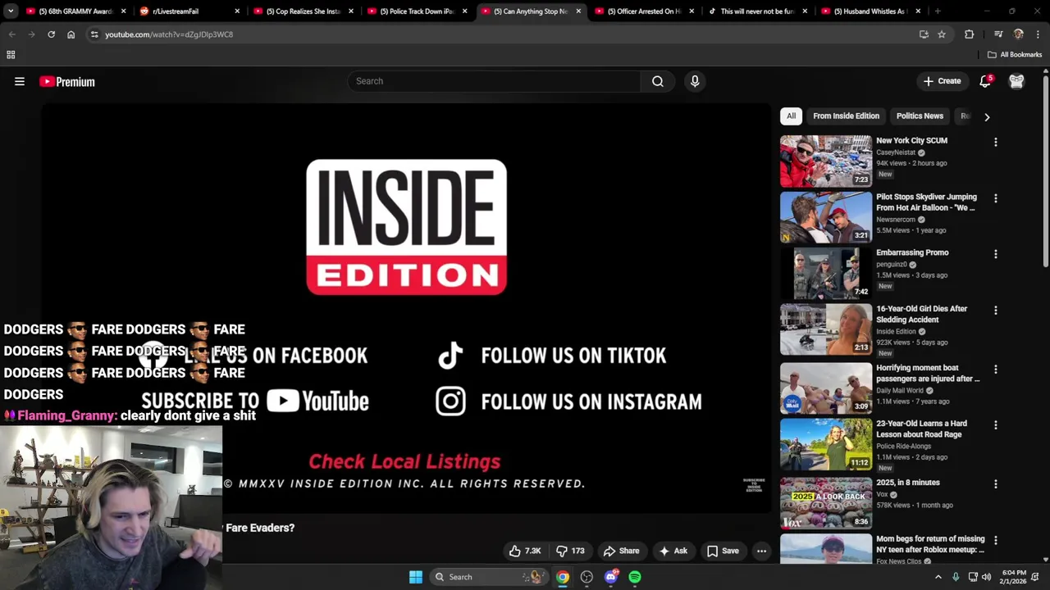
Task: Click the Chrome address bar URL
Action: [x=169, y=34]
